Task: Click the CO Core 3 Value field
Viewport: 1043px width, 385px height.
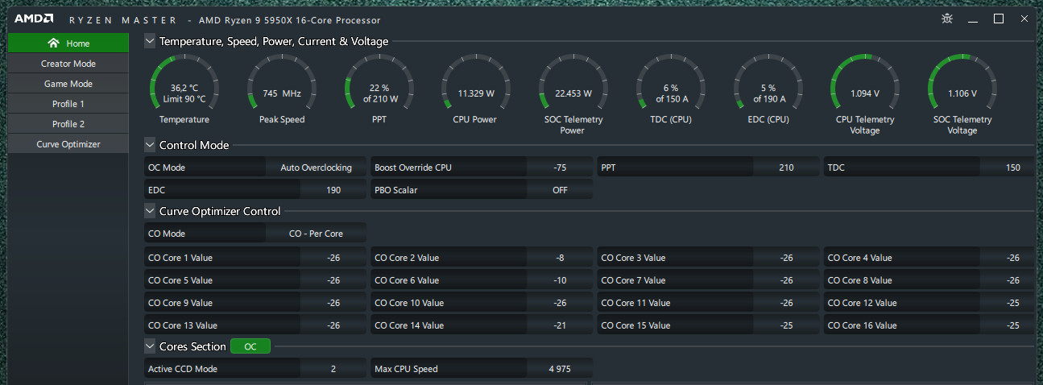Action: (708, 258)
